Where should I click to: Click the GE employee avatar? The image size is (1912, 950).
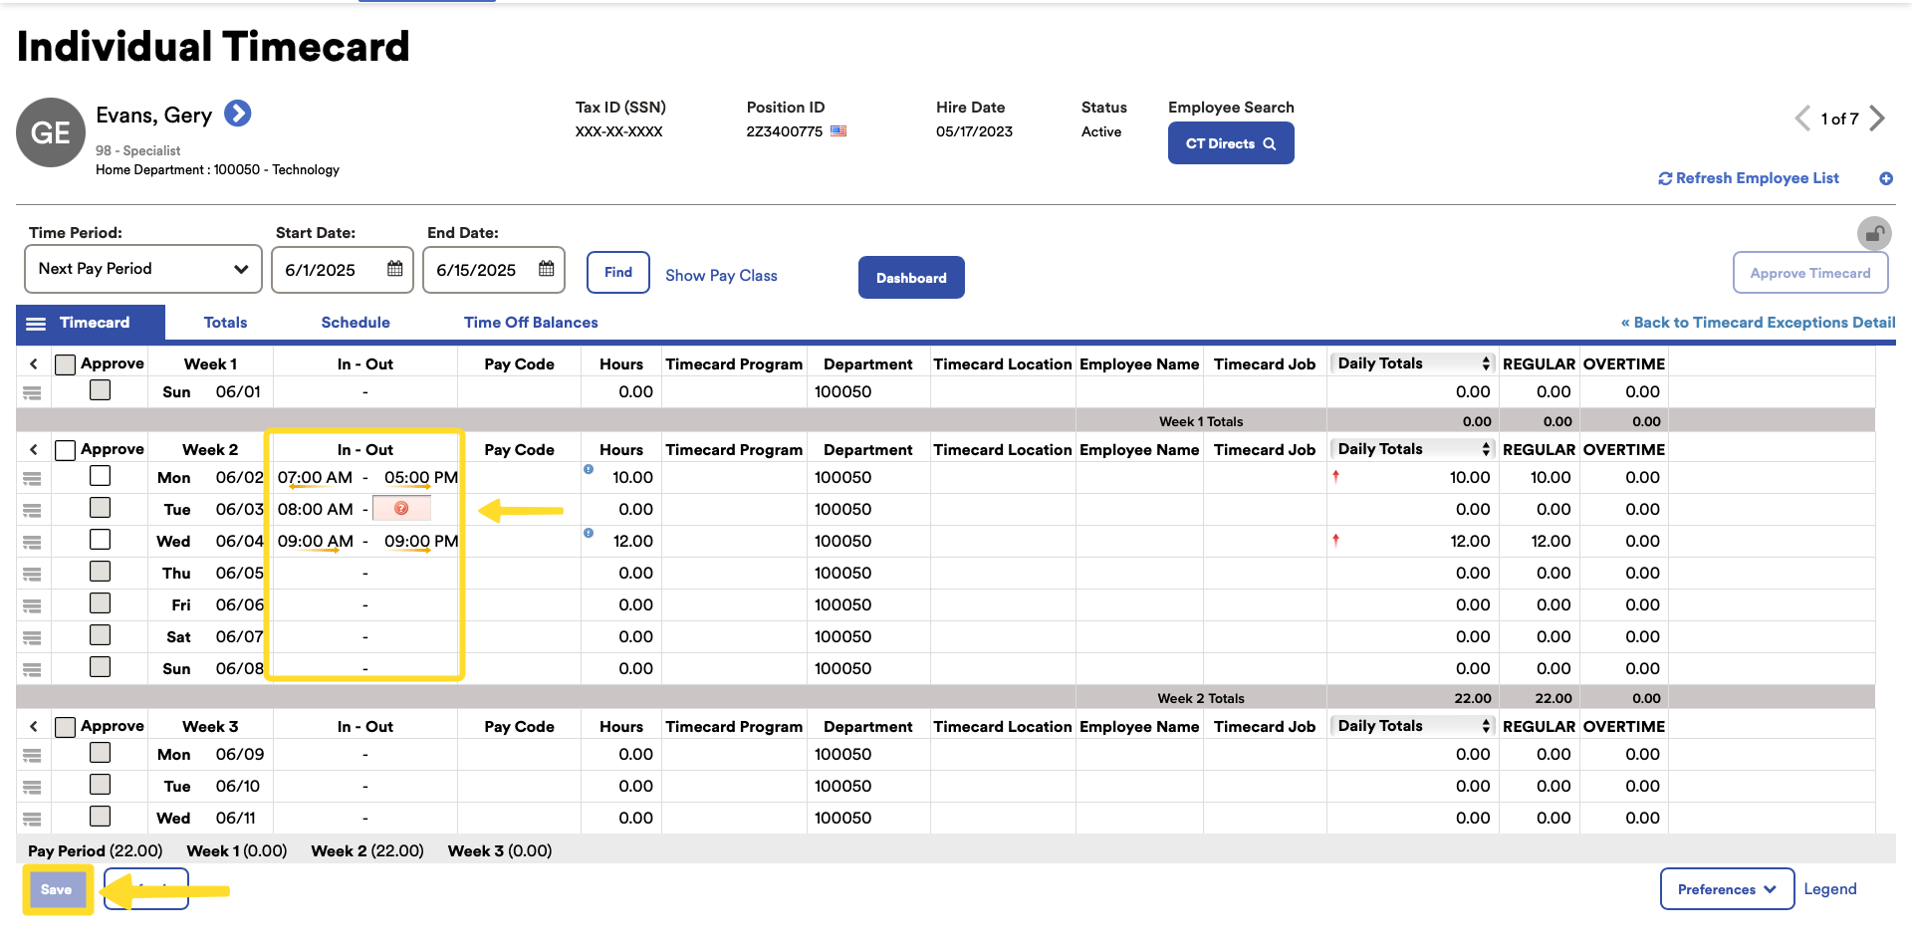(x=51, y=132)
